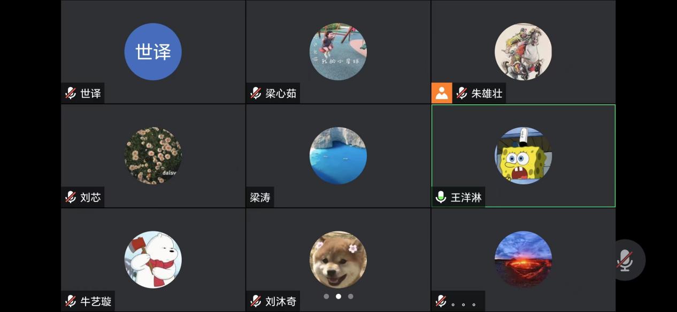The image size is (677, 312).
Task: Open the blue 世译 avatar circle
Action: click(x=153, y=52)
